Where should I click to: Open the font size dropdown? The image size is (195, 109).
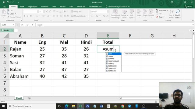pyautogui.click(x=44, y=12)
